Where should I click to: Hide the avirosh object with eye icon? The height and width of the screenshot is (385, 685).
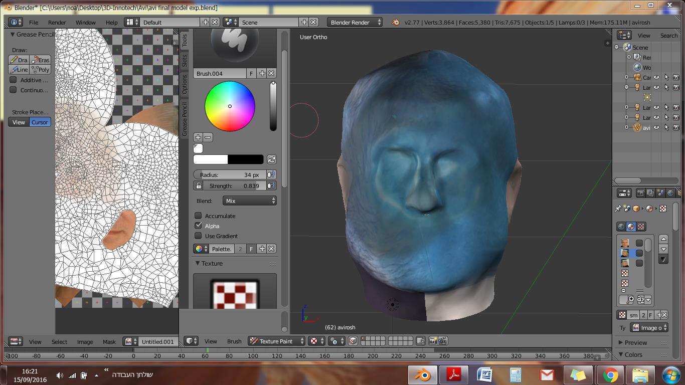[x=656, y=127]
